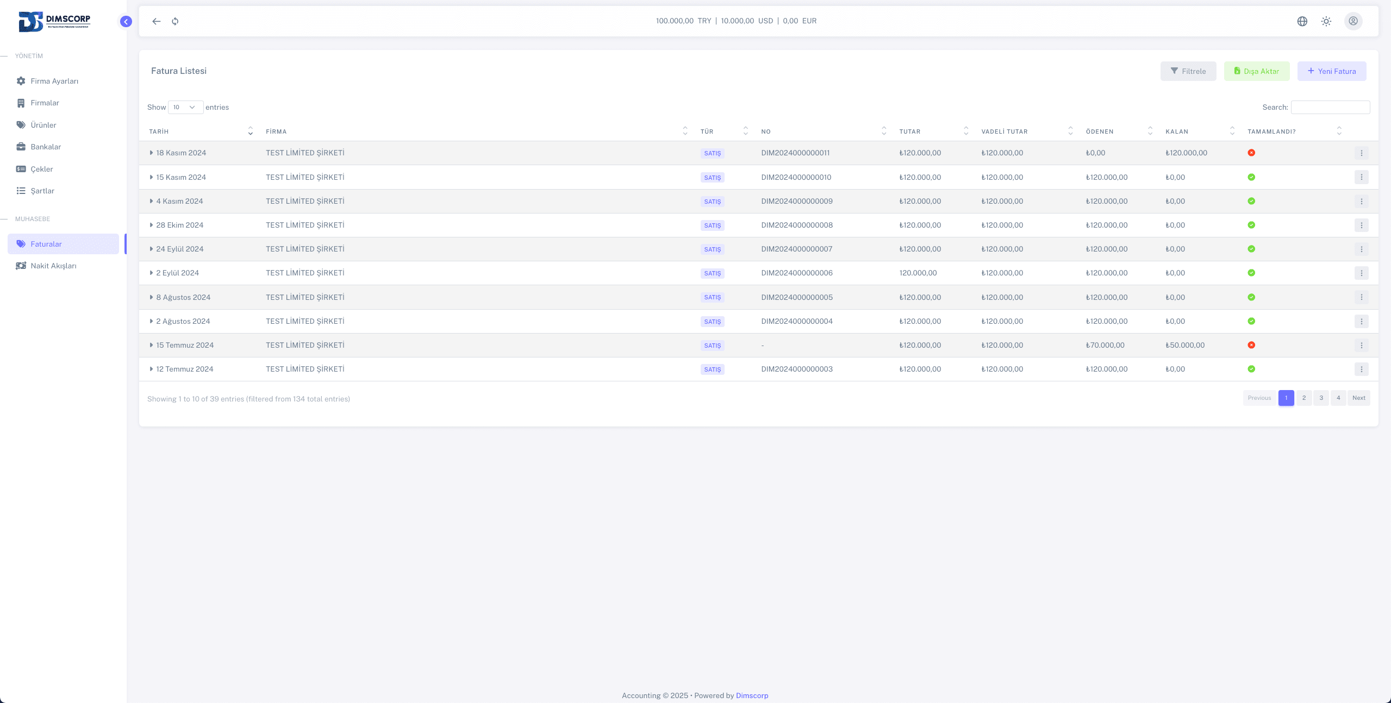Go to page 3 of pagination

(x=1321, y=398)
